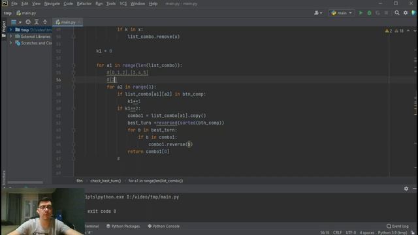This screenshot has height=235, width=418.
Task: Open the Edit menu
Action: (25, 4)
